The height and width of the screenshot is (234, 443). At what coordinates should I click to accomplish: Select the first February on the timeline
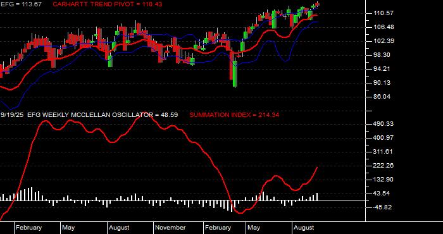(28, 228)
